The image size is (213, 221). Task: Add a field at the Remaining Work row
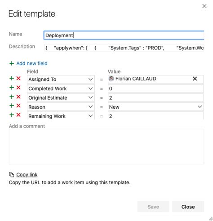[12, 115]
